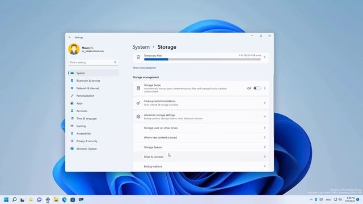Open the Windows Start button on taskbar

pos(6,199)
